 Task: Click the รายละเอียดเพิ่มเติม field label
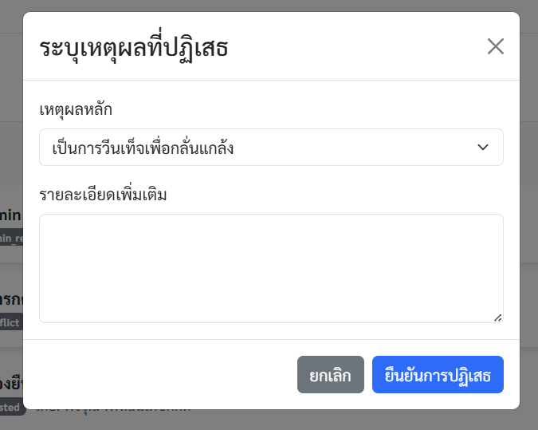tap(103, 194)
